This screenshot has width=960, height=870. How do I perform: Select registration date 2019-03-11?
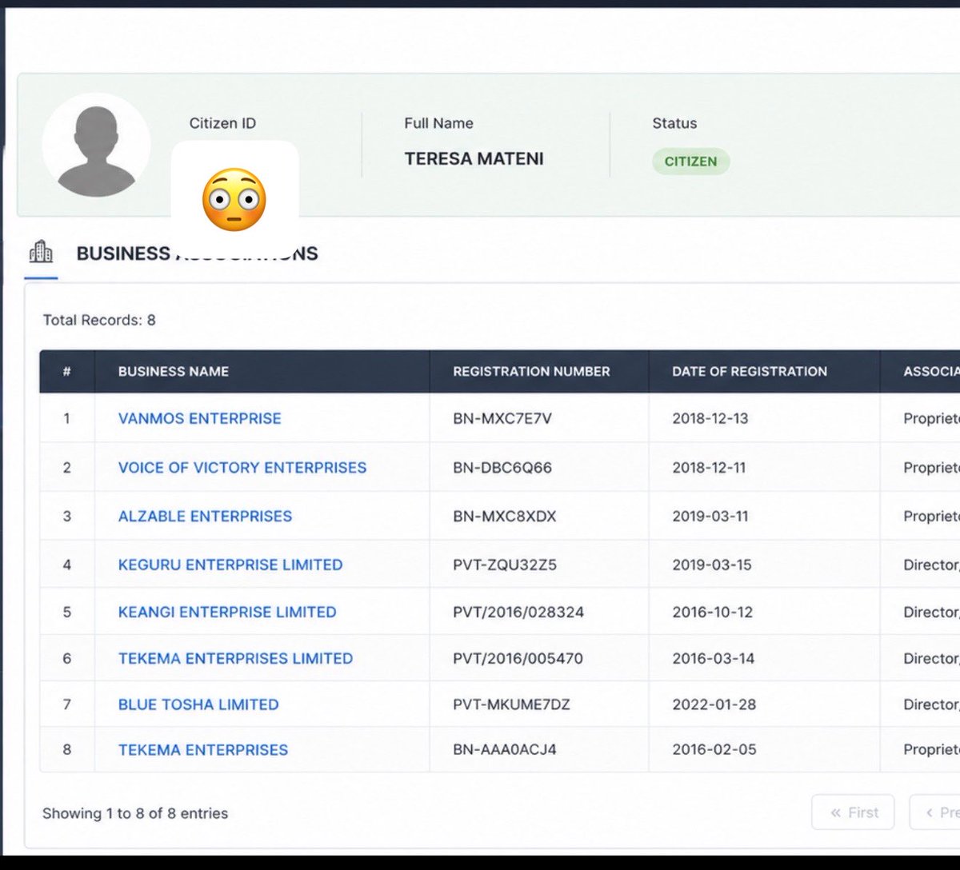point(710,516)
